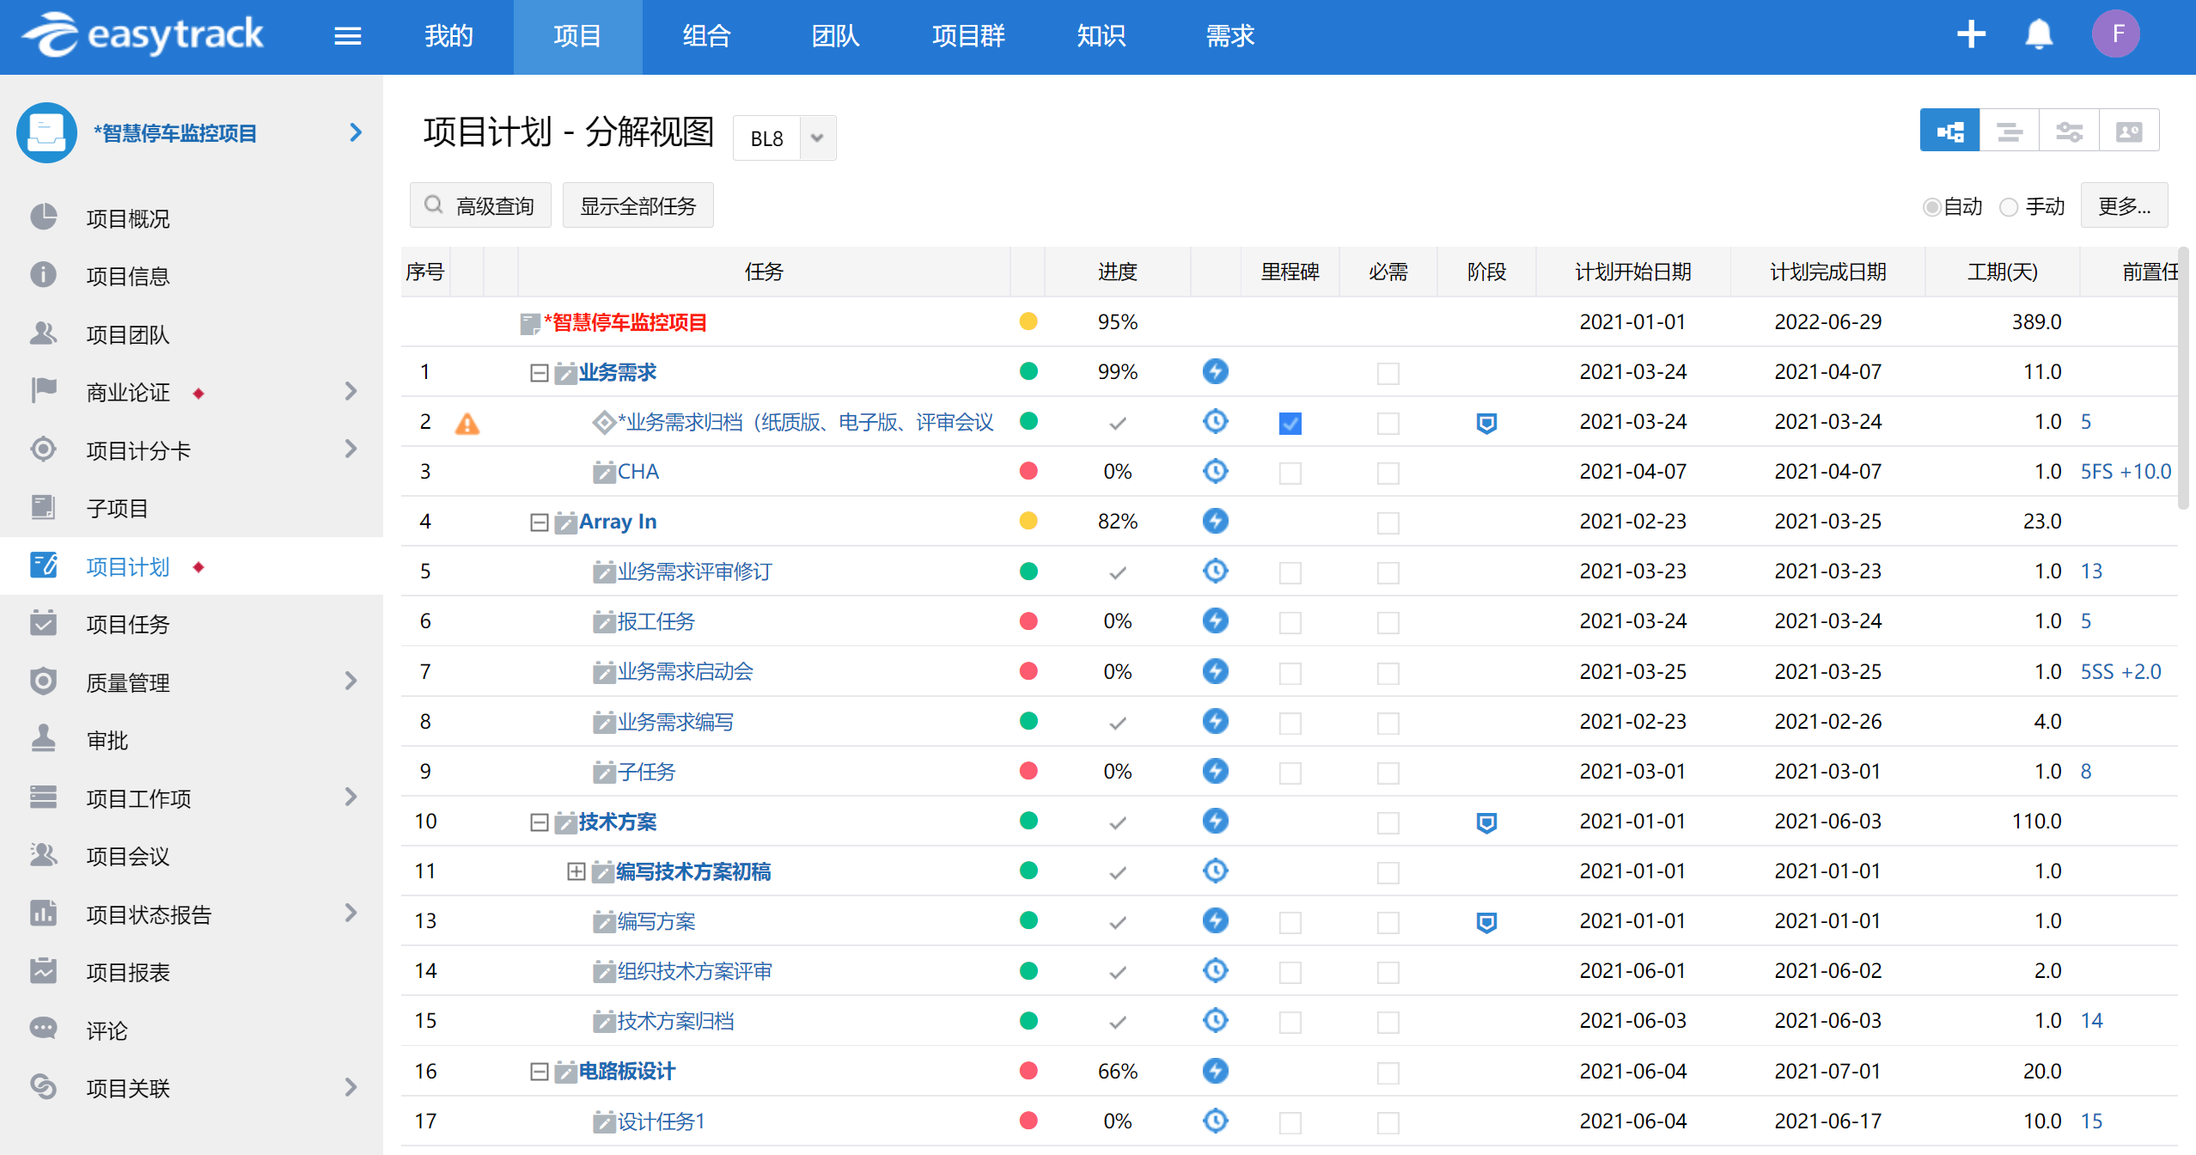Viewport: 2196px width, 1155px height.
Task: Click the 显示全部任务 button
Action: [x=637, y=206]
